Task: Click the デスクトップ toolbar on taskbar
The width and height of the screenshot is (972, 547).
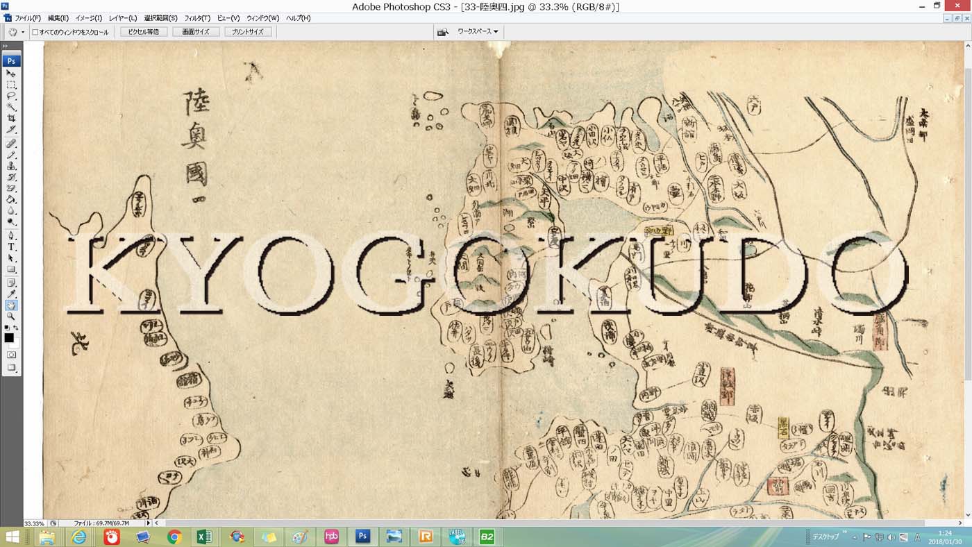Action: (826, 537)
